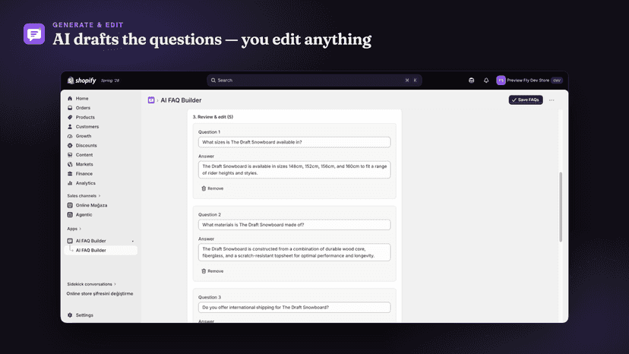Click the Shopify logo
Viewport: 629px width, 354px height.
click(82, 81)
